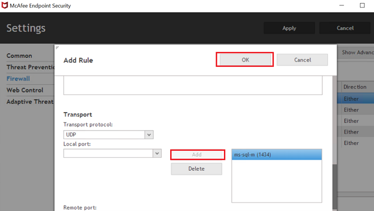Image resolution: width=374 pixels, height=211 pixels.
Task: Maximize the McAfee Endpoint Security window
Action: click(362, 5)
